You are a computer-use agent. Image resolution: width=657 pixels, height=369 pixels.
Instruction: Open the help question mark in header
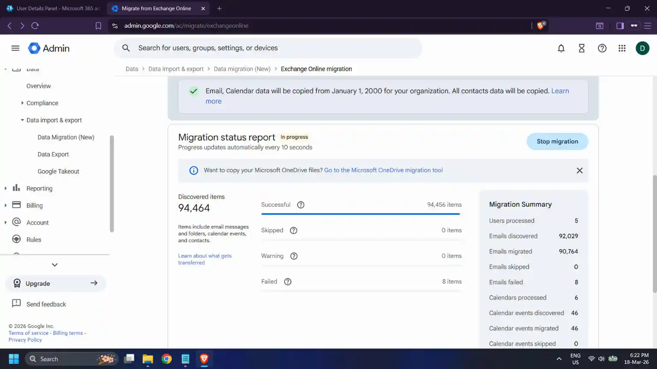click(602, 48)
